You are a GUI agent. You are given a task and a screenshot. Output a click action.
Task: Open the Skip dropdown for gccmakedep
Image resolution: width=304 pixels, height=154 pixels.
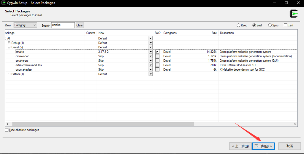tap(151, 69)
